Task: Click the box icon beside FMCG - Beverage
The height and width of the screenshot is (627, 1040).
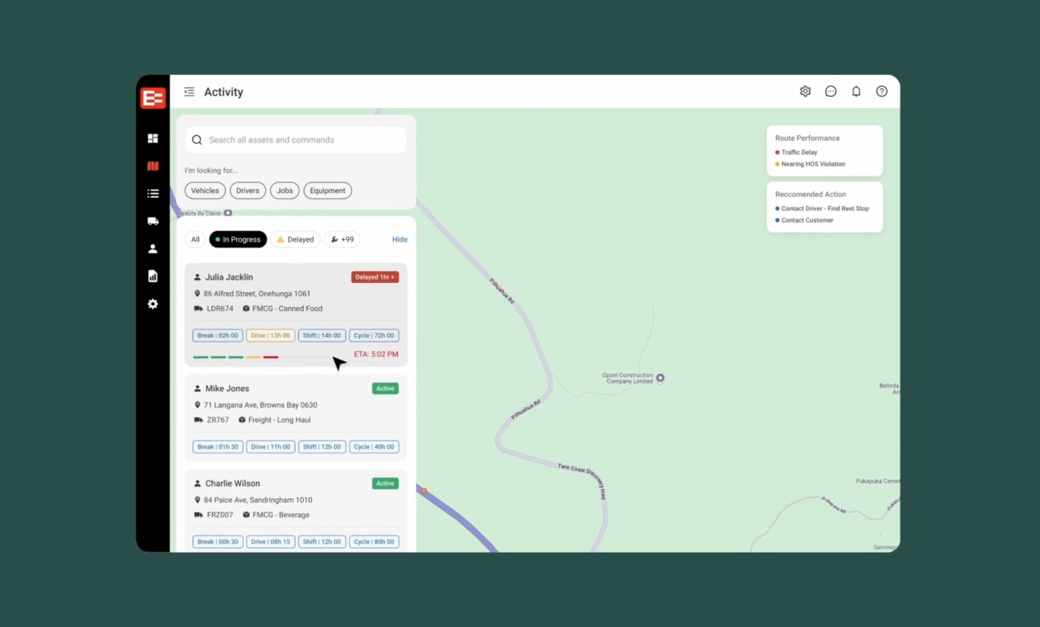Action: (x=247, y=515)
